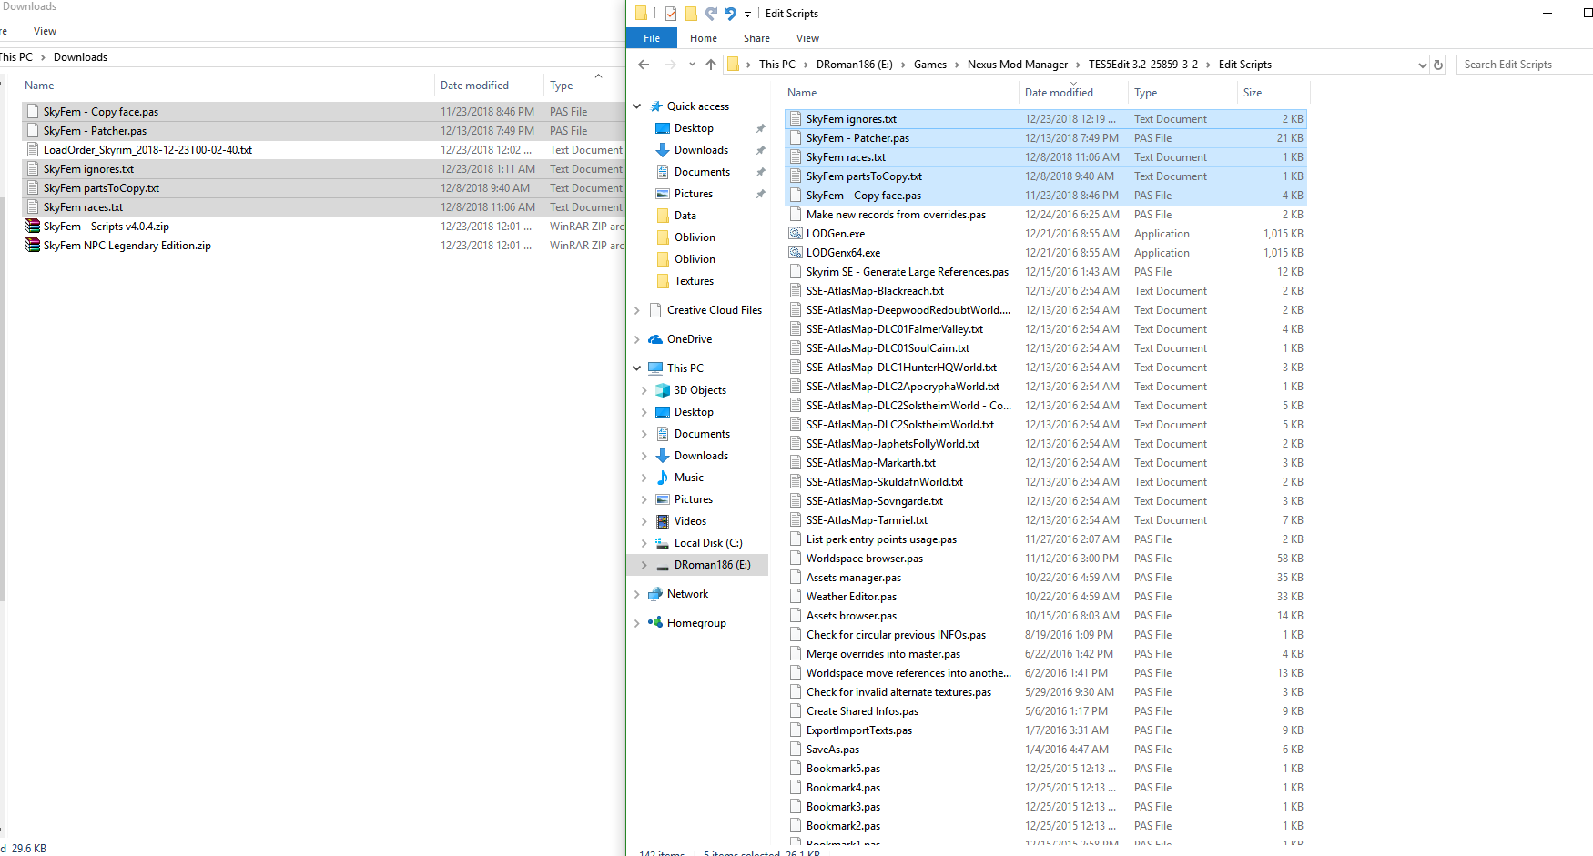
Task: Select LODGenx64.exe application icon
Action: tap(796, 253)
